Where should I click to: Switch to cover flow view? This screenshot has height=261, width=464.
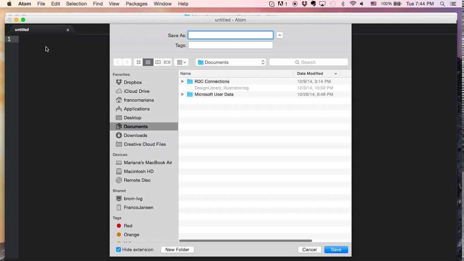pyautogui.click(x=167, y=62)
